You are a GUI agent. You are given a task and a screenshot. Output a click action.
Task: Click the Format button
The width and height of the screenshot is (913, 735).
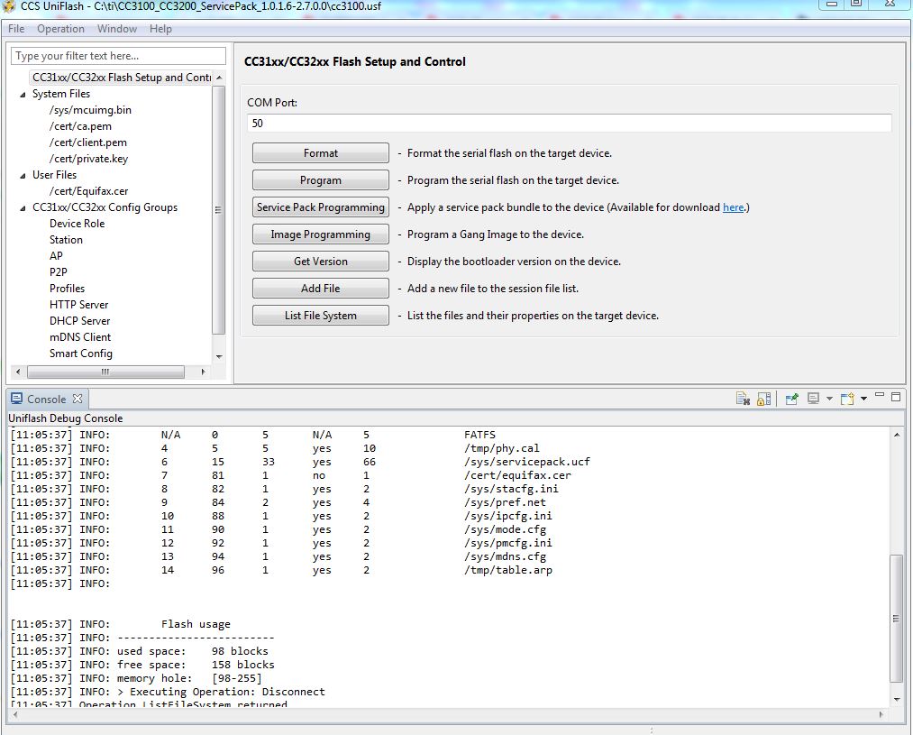pyautogui.click(x=321, y=153)
